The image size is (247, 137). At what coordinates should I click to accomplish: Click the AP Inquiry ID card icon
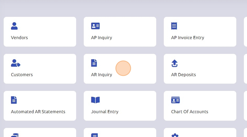(x=95, y=26)
